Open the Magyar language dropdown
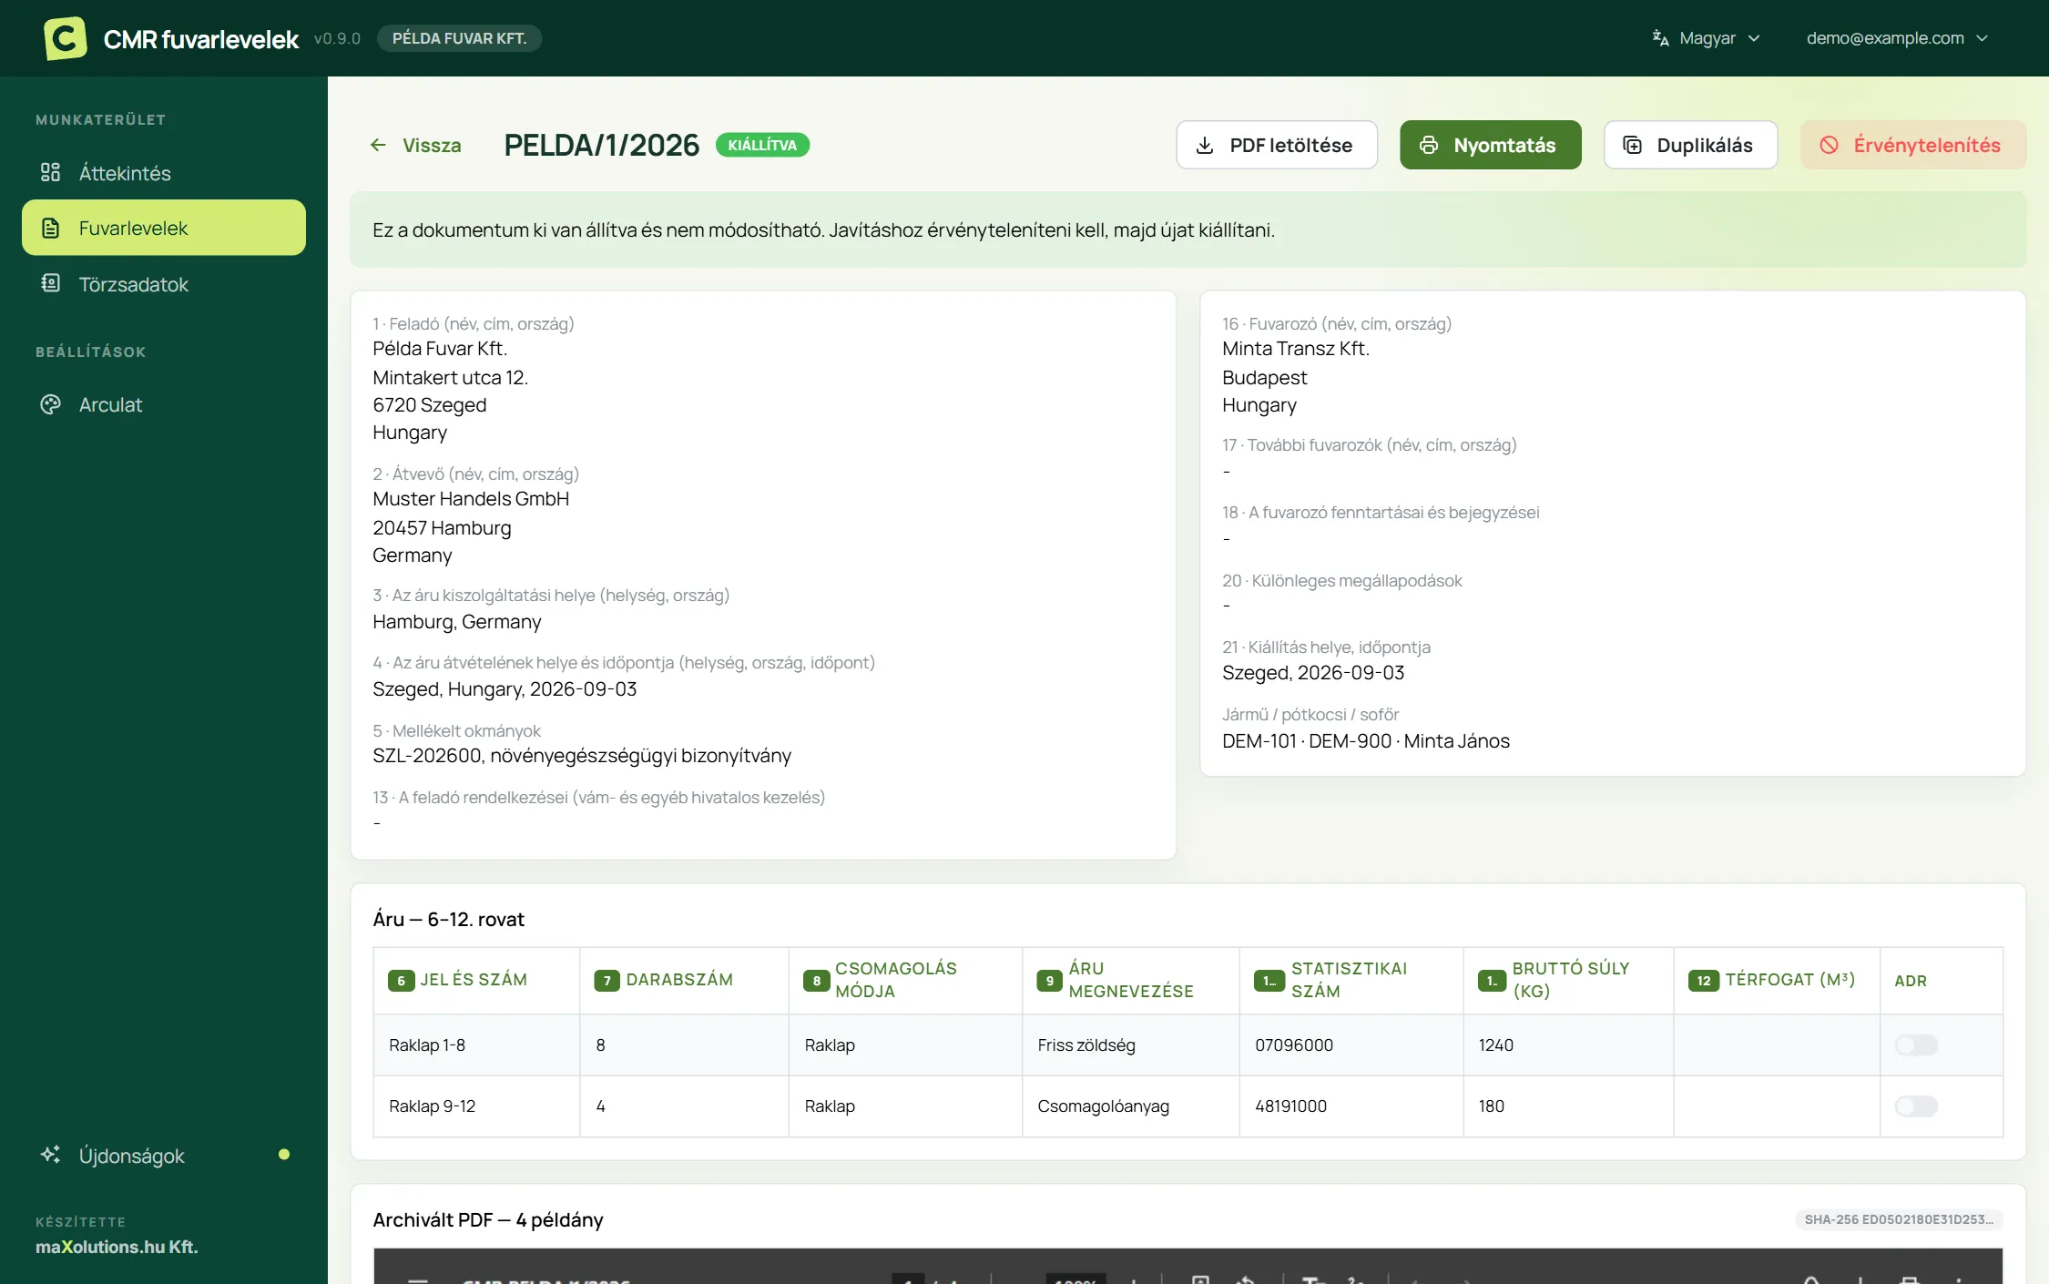The image size is (2049, 1284). click(1706, 38)
